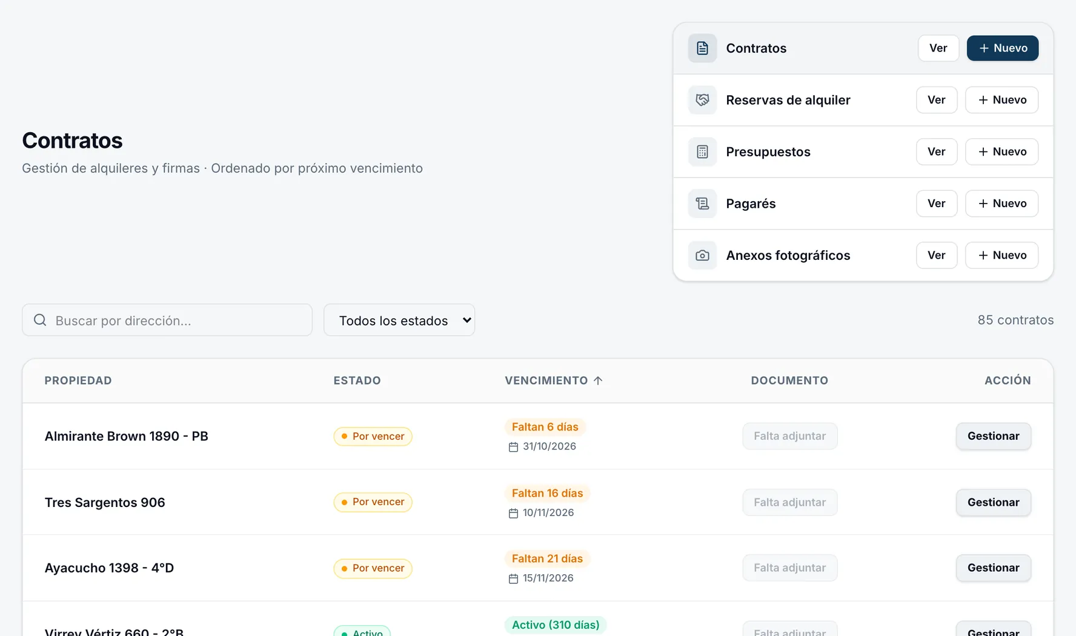Open Ver for Anexos fotográficos
This screenshot has width=1076, height=636.
pos(937,256)
